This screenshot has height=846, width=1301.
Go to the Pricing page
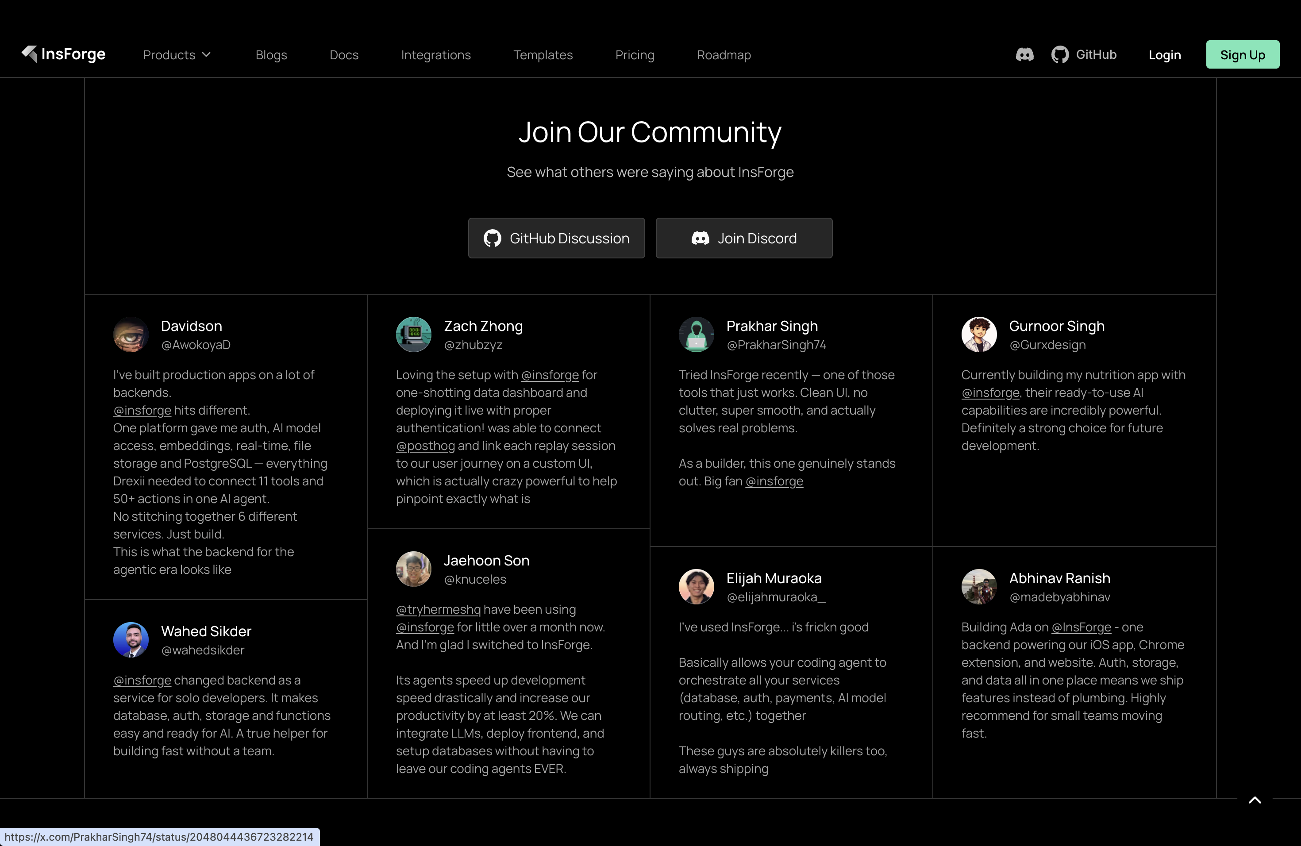pos(635,55)
